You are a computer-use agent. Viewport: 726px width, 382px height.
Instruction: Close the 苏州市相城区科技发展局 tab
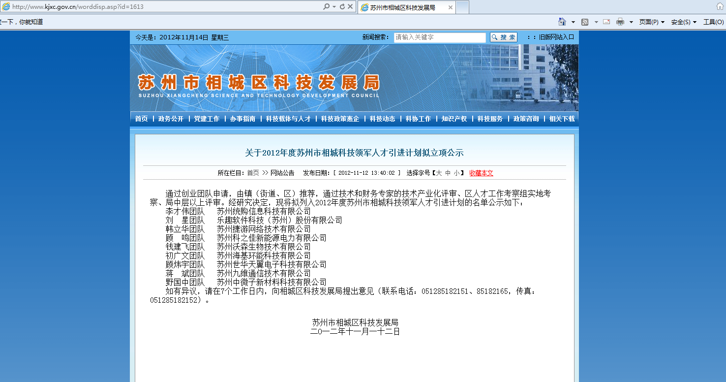(x=451, y=7)
